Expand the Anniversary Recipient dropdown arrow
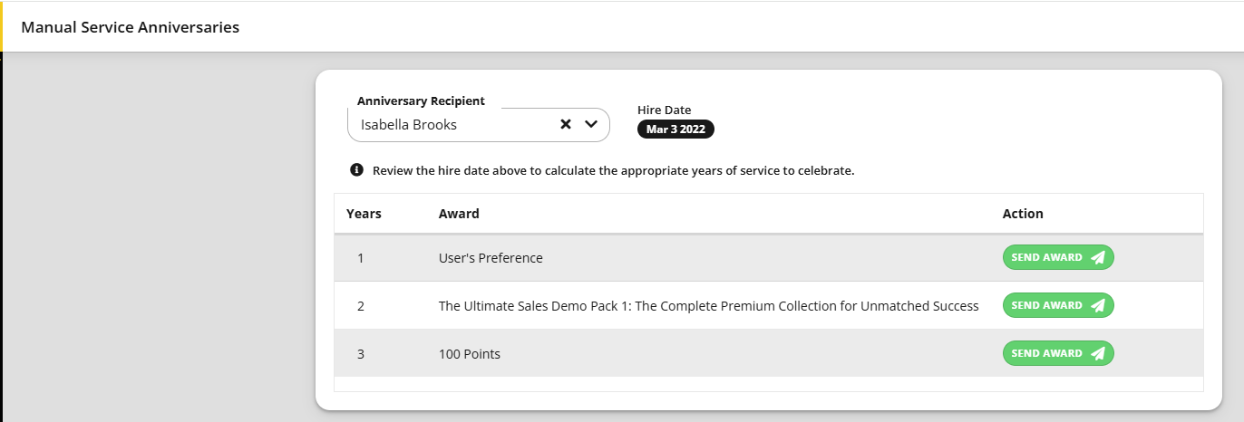The image size is (1244, 422). pyautogui.click(x=591, y=125)
